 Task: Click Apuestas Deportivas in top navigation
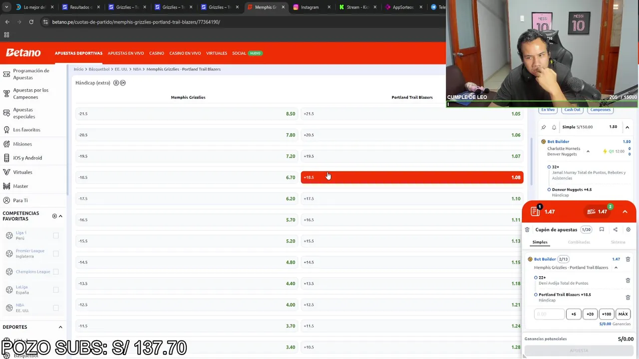coord(78,53)
